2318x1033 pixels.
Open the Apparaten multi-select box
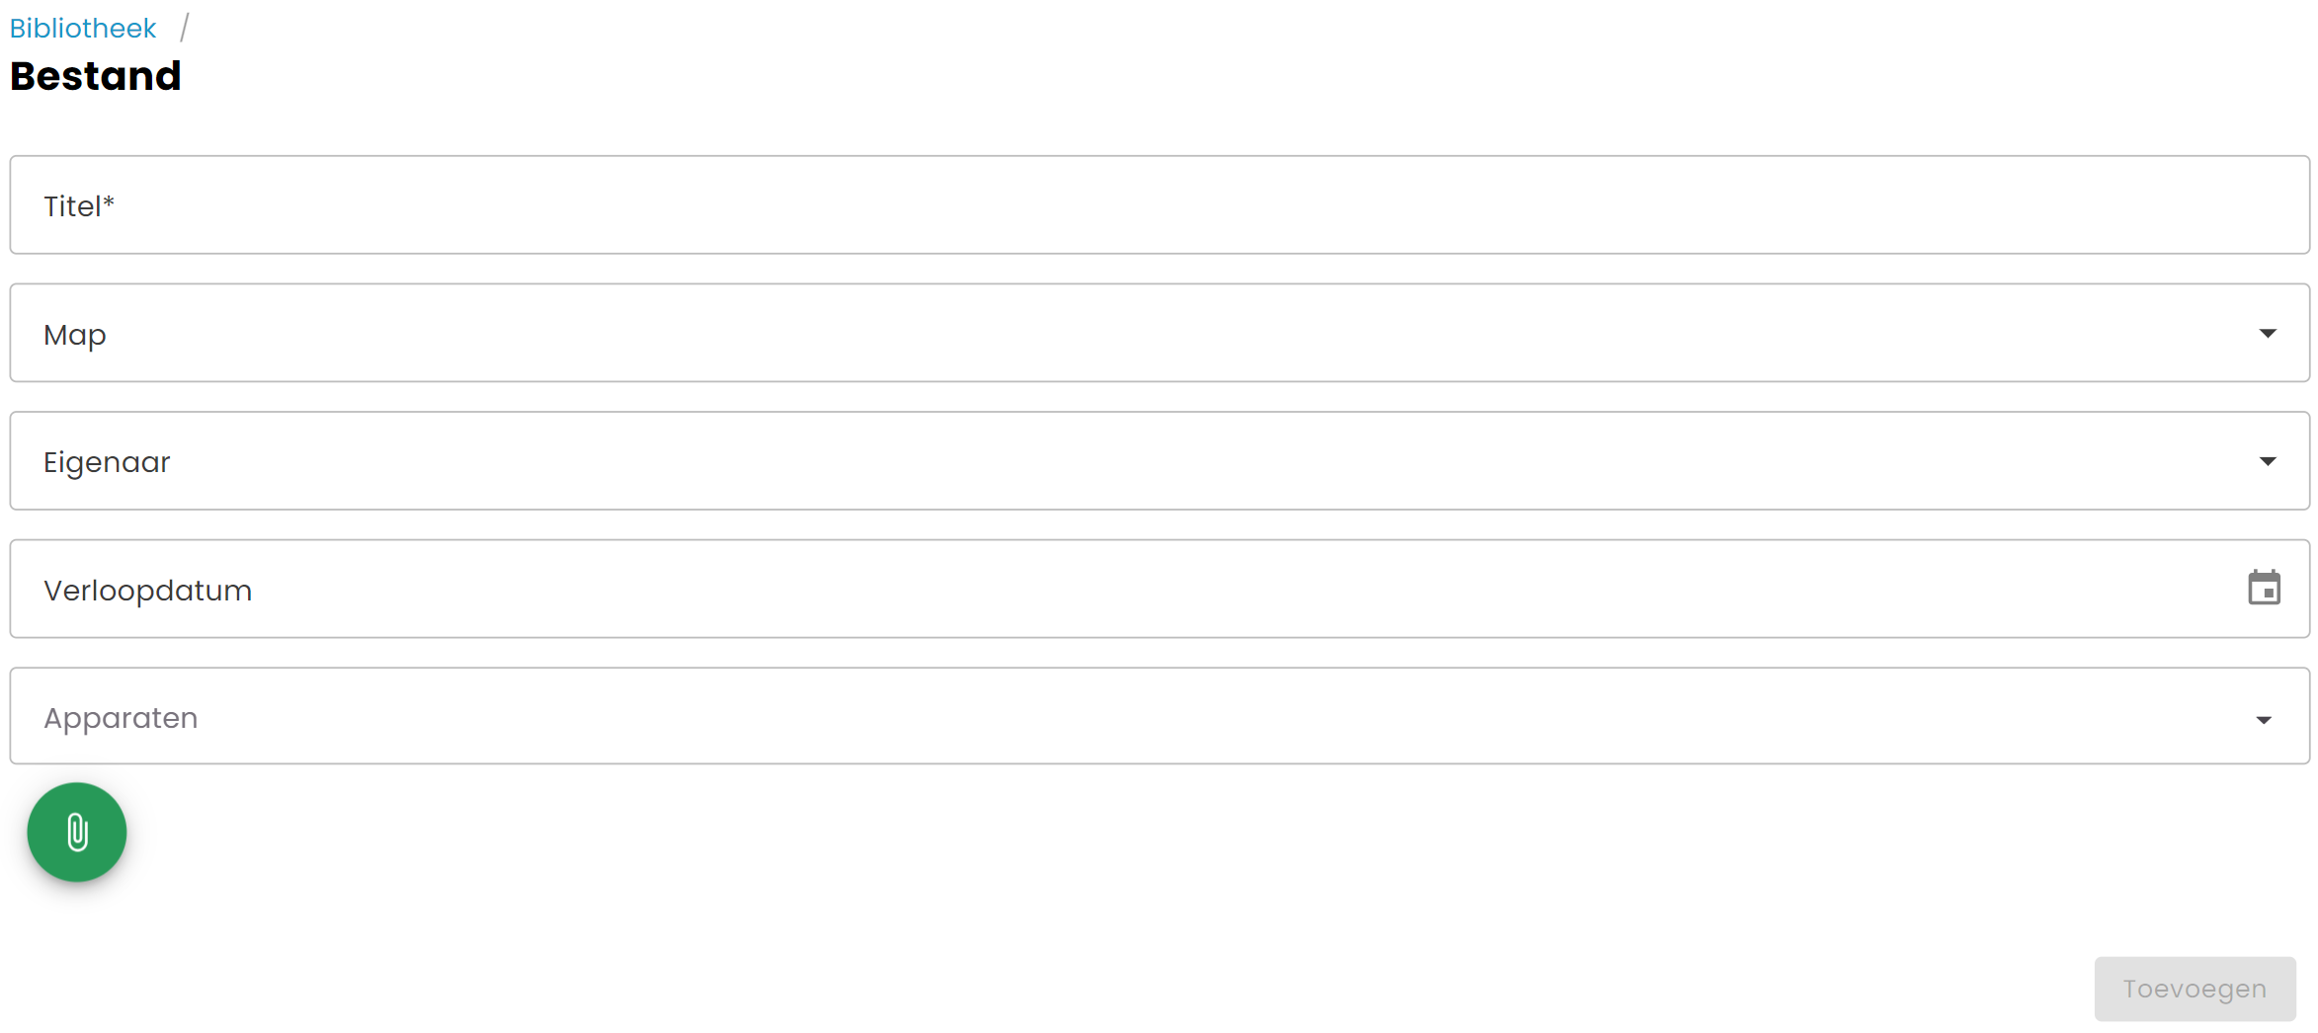1160,716
